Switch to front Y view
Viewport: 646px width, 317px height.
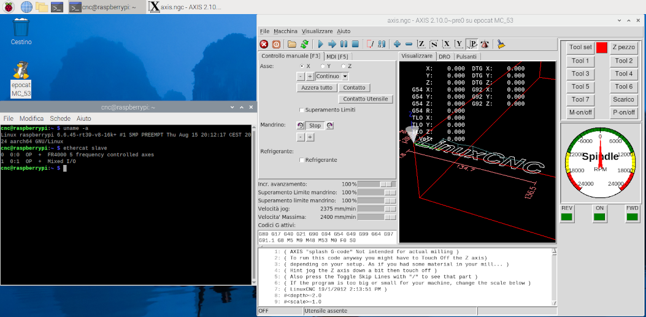(458, 44)
